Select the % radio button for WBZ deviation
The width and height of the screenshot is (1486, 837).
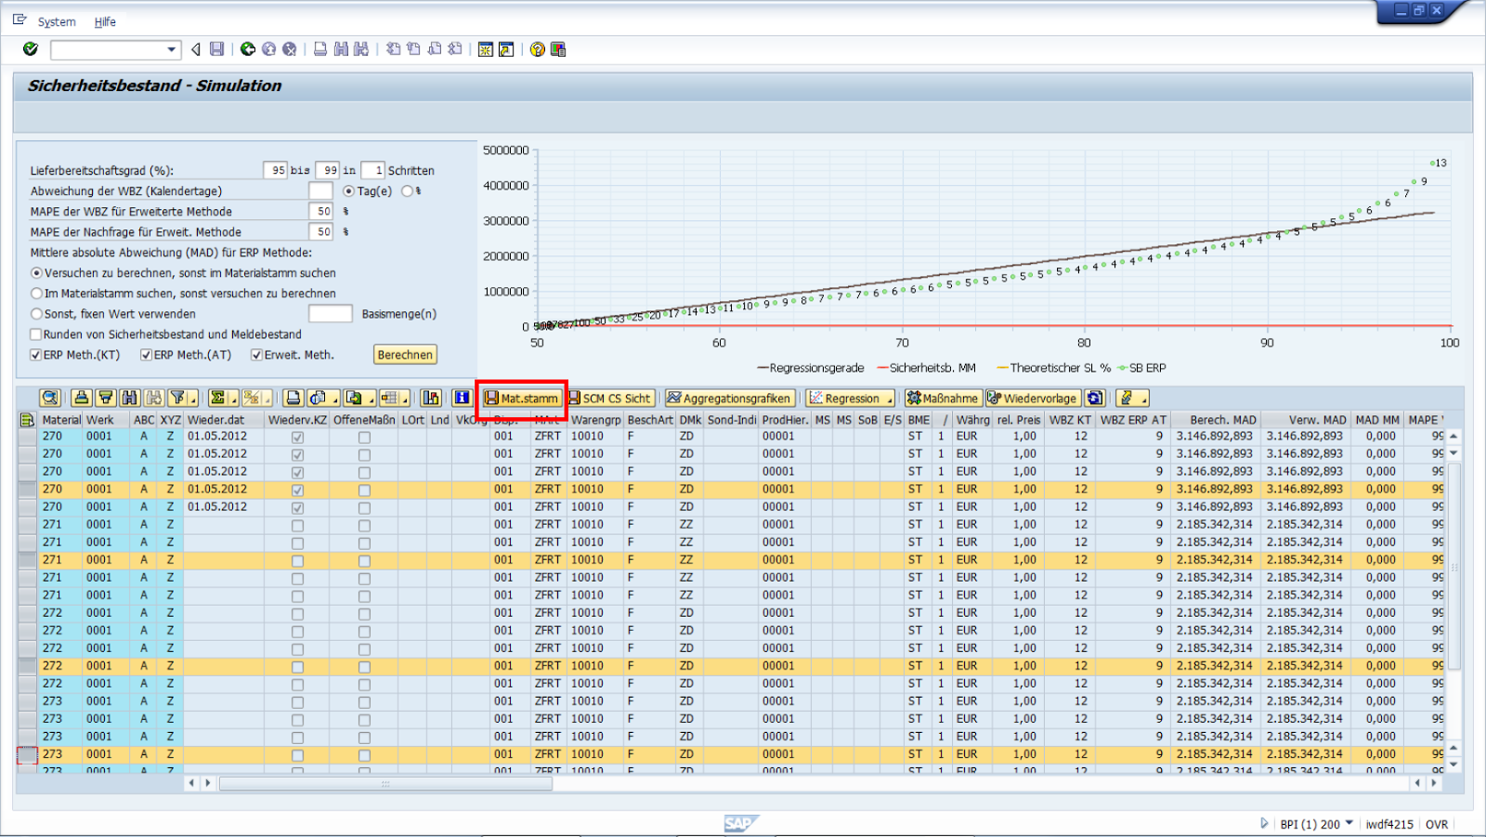(407, 190)
